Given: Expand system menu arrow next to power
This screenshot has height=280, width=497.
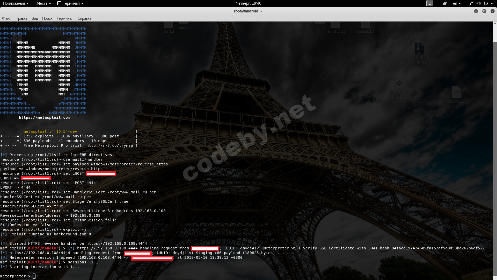Looking at the screenshot, I should [x=492, y=3].
